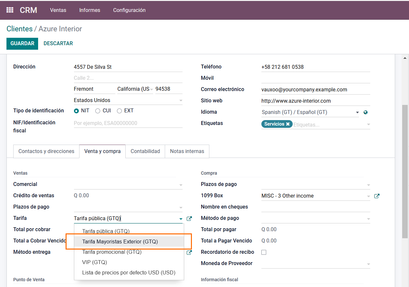Select the NIT identification type
Image resolution: width=409 pixels, height=287 pixels.
point(77,111)
